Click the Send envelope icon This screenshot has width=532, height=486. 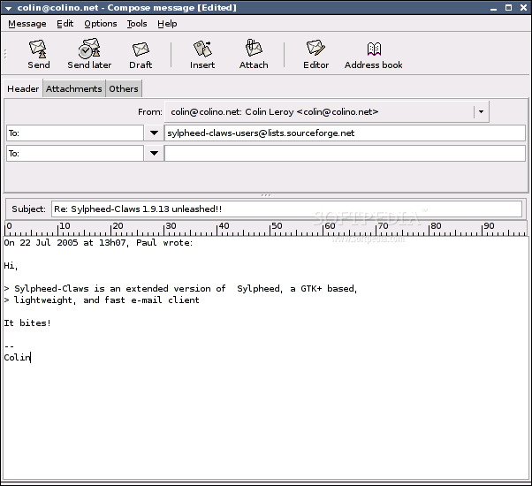coord(38,49)
